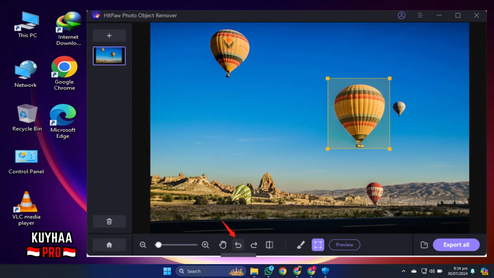The image size is (494, 278).
Task: Select Control Panel desktop icon
Action: (26, 162)
